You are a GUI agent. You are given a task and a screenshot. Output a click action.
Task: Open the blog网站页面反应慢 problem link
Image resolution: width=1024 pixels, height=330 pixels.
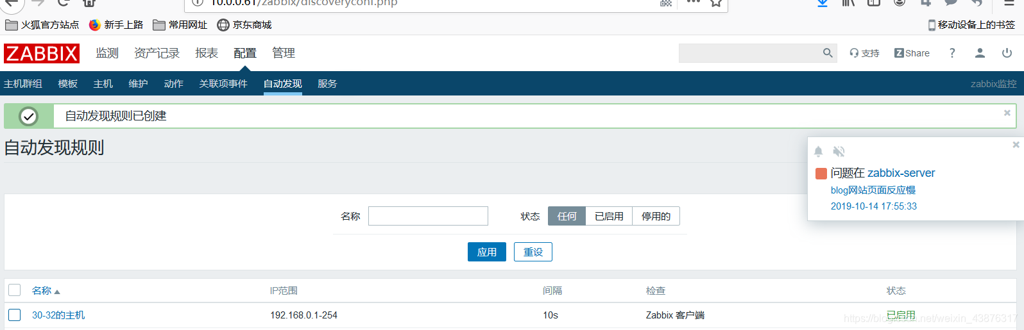coord(873,190)
